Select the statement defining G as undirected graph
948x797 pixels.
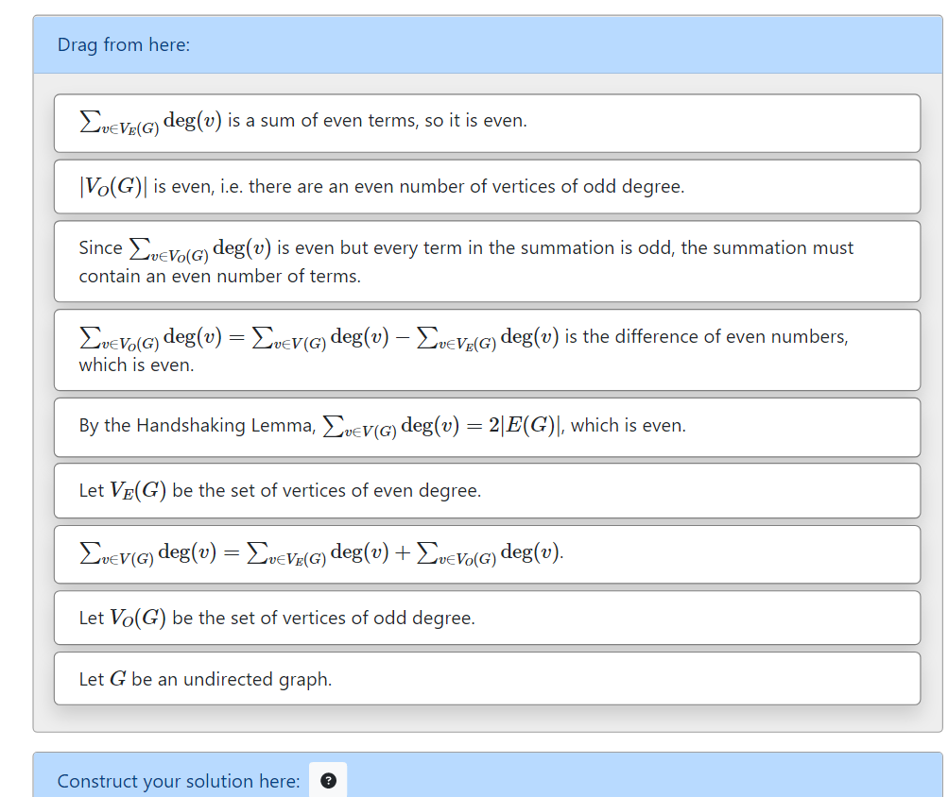tap(488, 679)
